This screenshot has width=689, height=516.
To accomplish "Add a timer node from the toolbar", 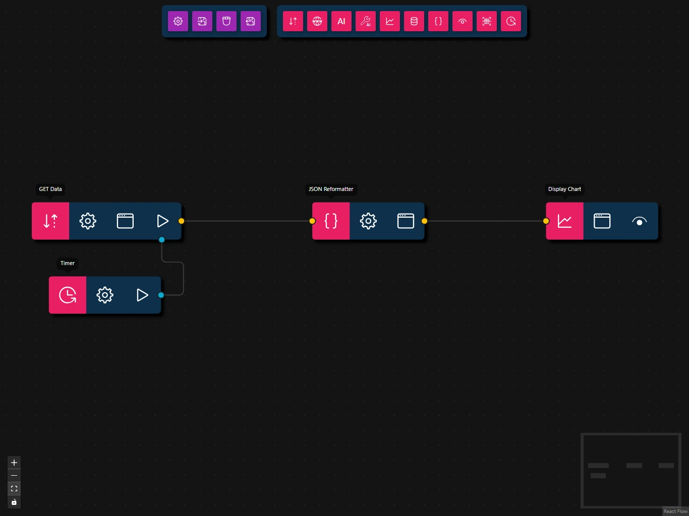I will [x=511, y=21].
